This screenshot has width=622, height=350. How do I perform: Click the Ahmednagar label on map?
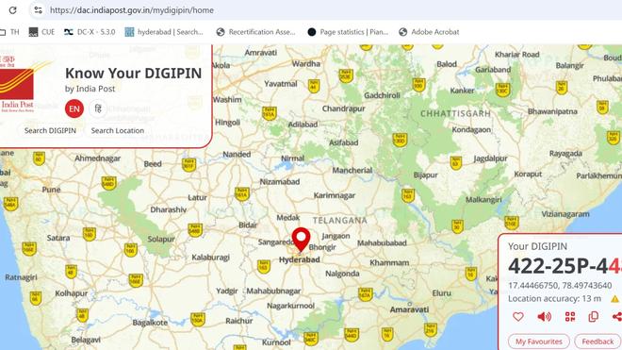pyautogui.click(x=98, y=158)
